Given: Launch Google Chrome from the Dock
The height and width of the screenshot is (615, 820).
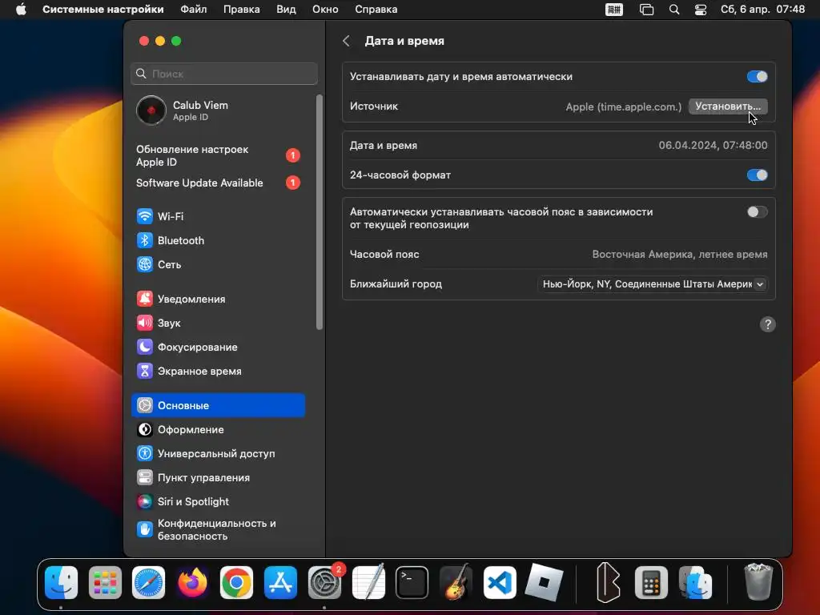Looking at the screenshot, I should [x=236, y=583].
